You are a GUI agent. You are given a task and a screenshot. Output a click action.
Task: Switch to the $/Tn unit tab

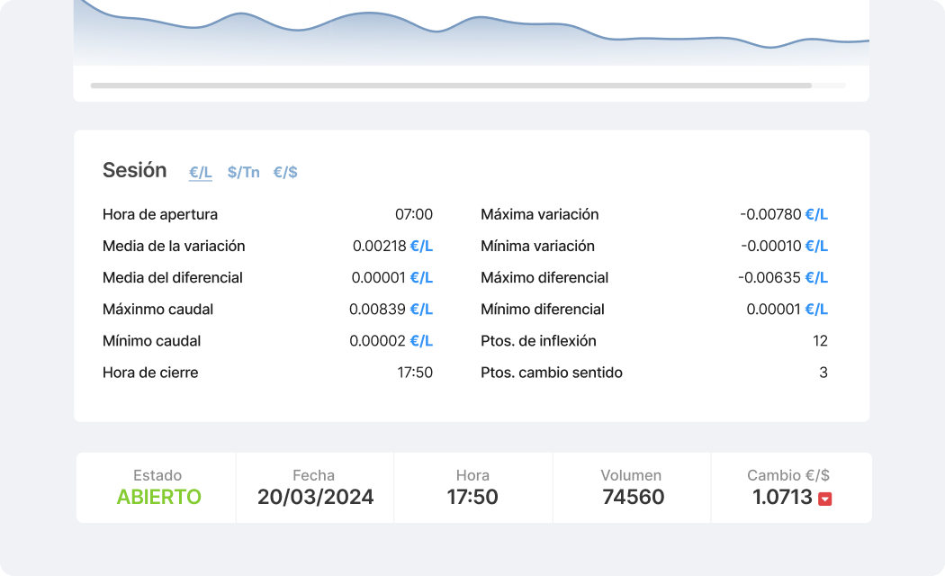click(243, 172)
